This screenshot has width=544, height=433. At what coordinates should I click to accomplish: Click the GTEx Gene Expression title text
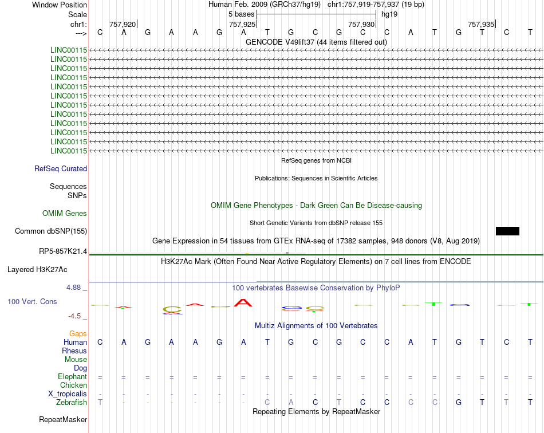click(x=316, y=241)
